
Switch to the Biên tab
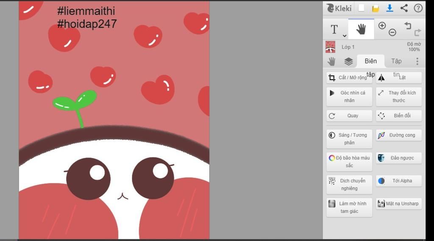pos(370,61)
